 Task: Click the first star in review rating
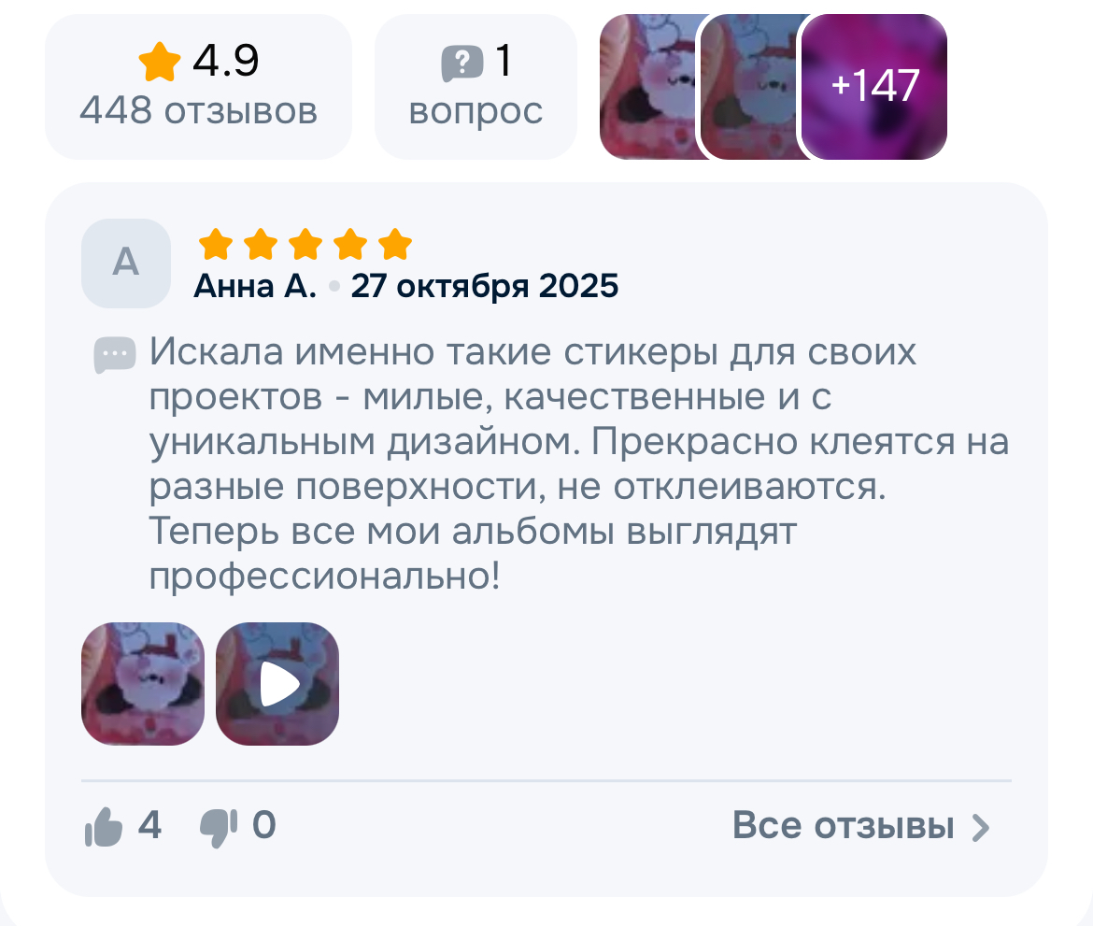216,244
